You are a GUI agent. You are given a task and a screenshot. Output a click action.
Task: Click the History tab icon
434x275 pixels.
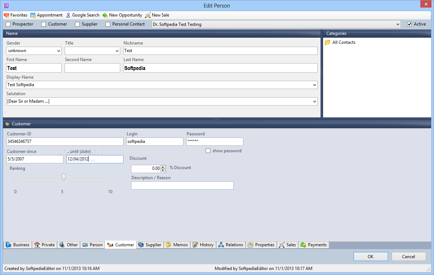(x=195, y=245)
